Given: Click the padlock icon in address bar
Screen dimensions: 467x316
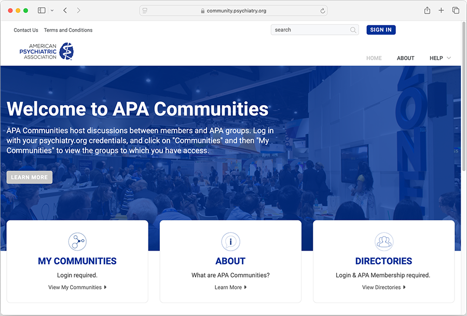Looking at the screenshot, I should point(203,11).
